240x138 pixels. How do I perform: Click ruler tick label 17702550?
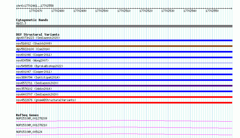pyautogui.click(x=212, y=11)
